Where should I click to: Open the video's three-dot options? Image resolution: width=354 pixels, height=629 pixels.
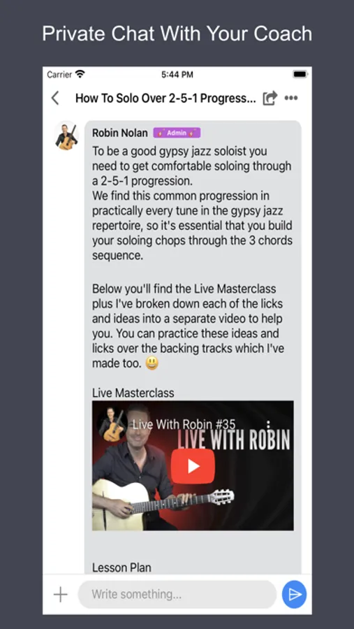268,424
